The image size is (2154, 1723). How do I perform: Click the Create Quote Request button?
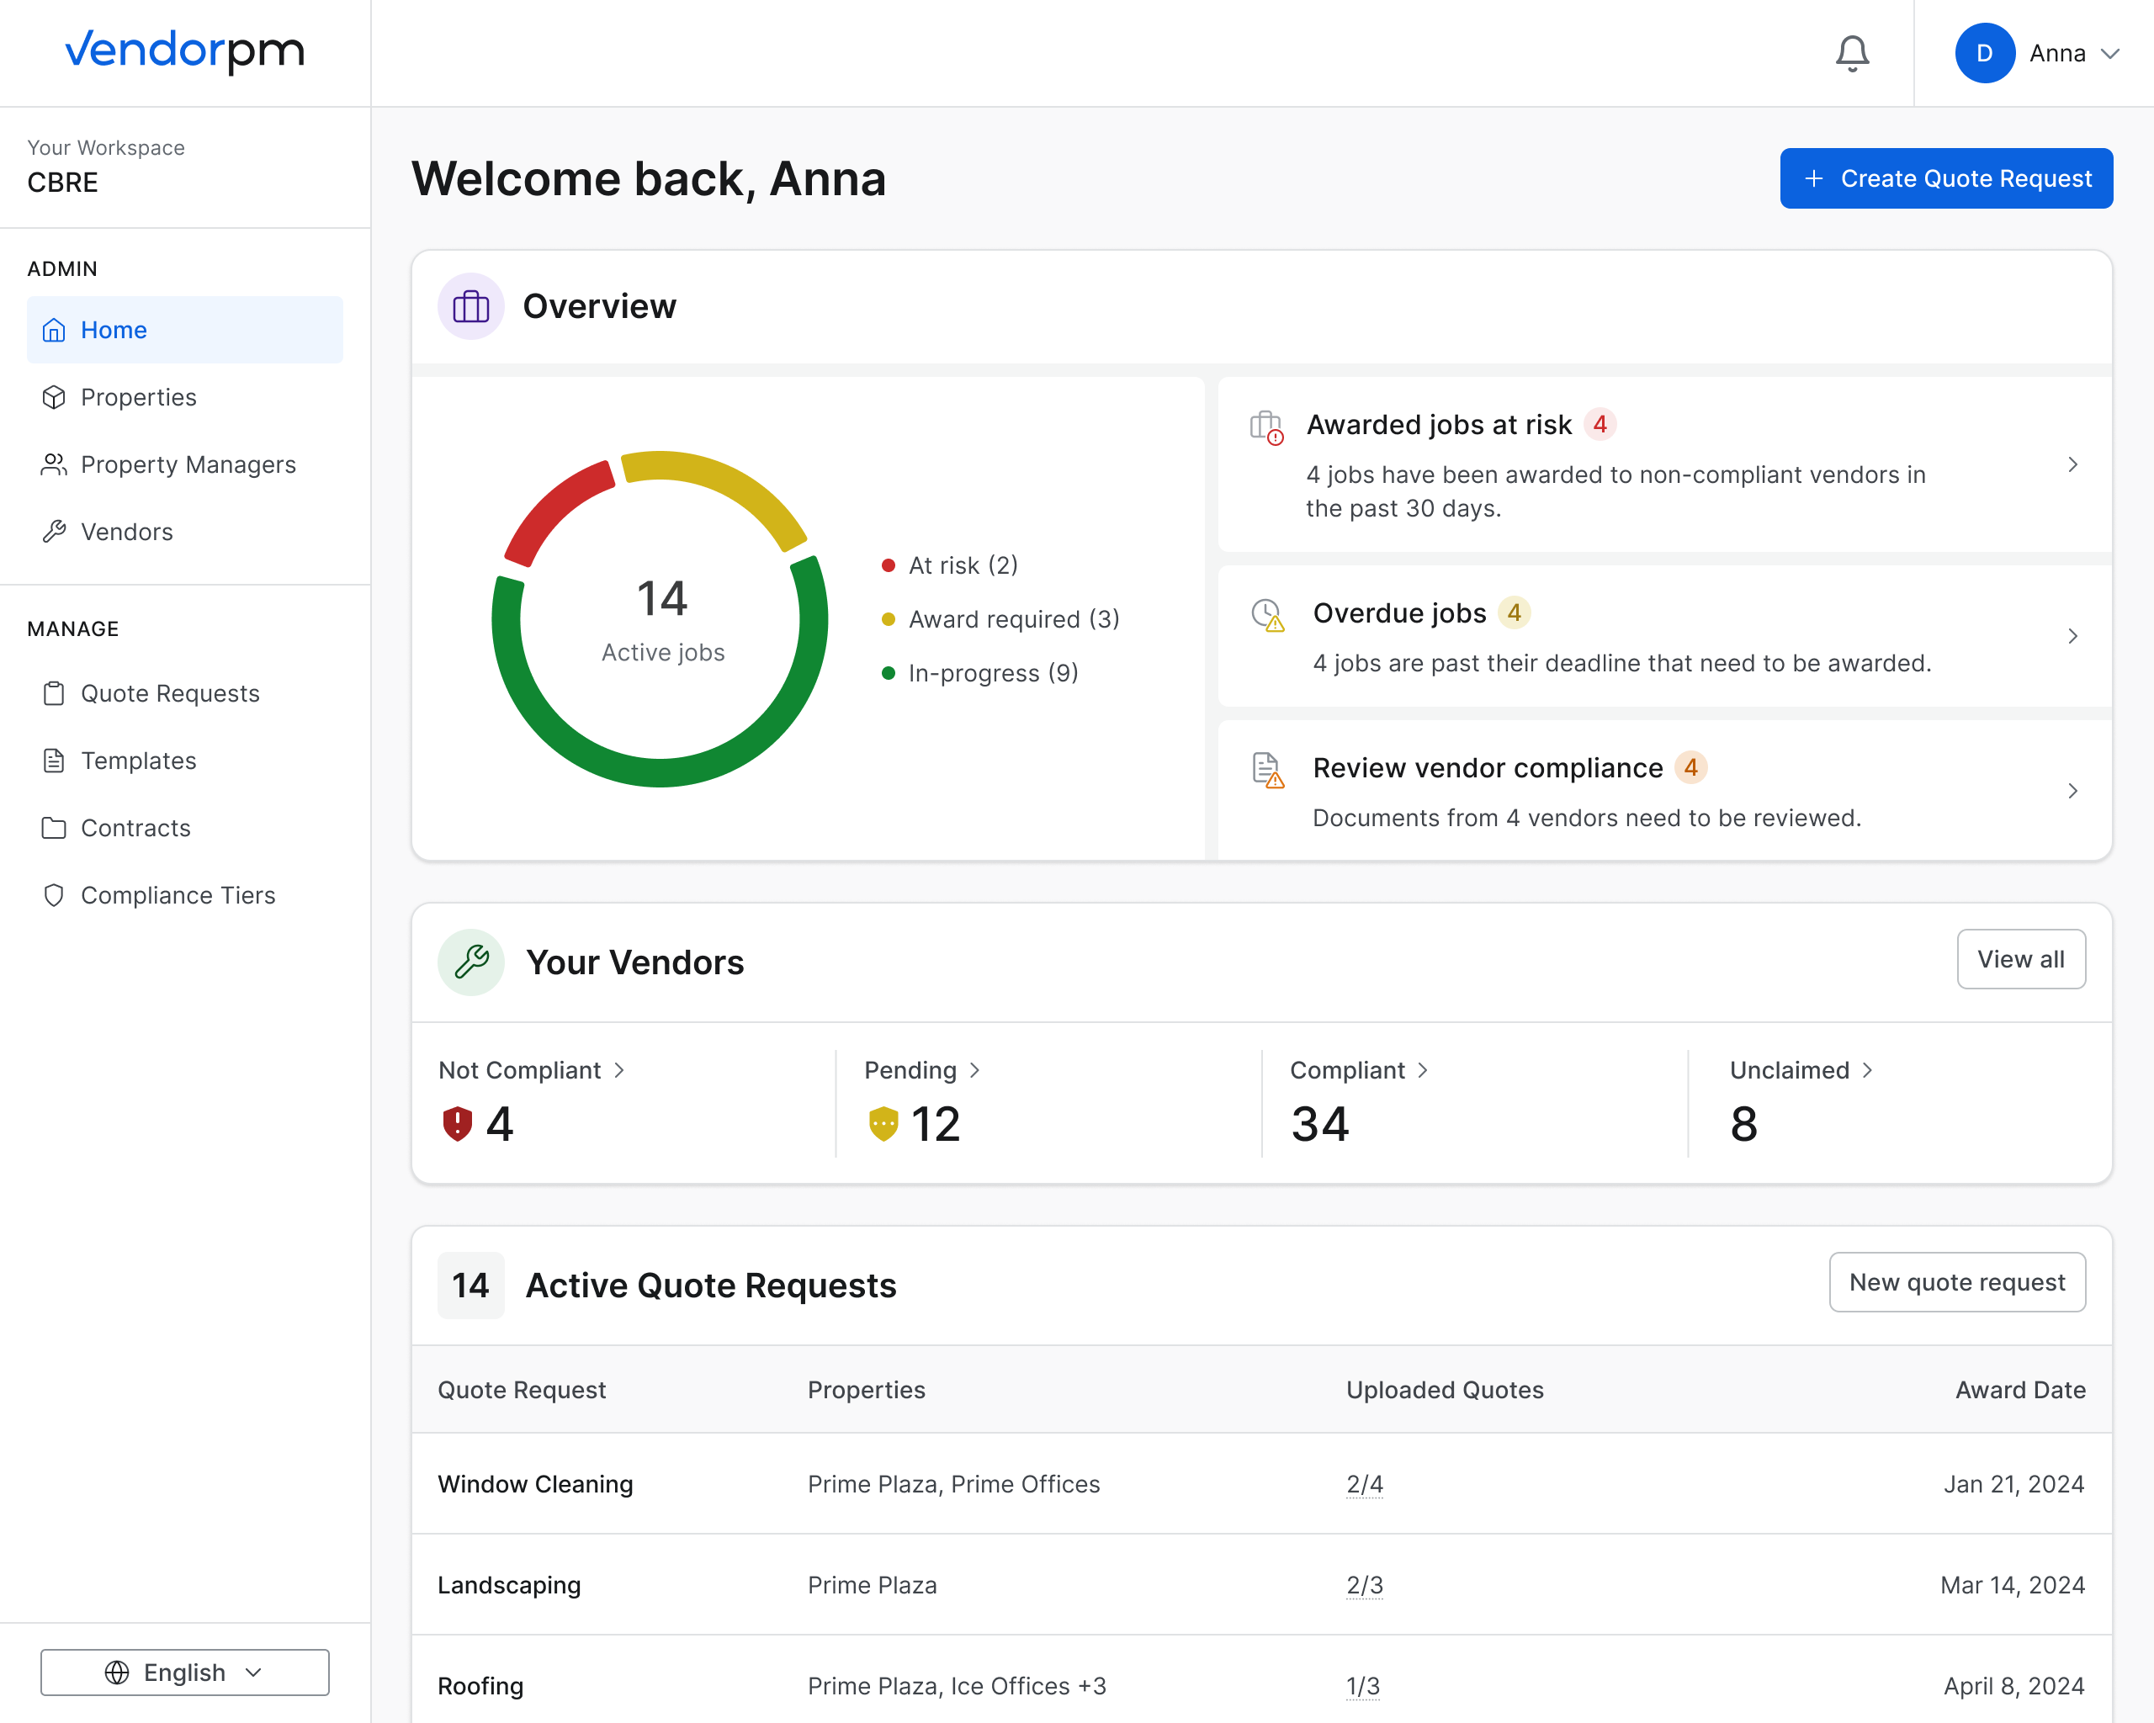tap(1945, 179)
